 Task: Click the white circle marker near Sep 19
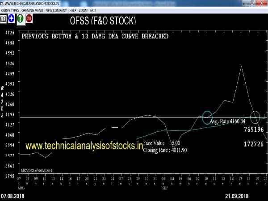tap(255, 117)
